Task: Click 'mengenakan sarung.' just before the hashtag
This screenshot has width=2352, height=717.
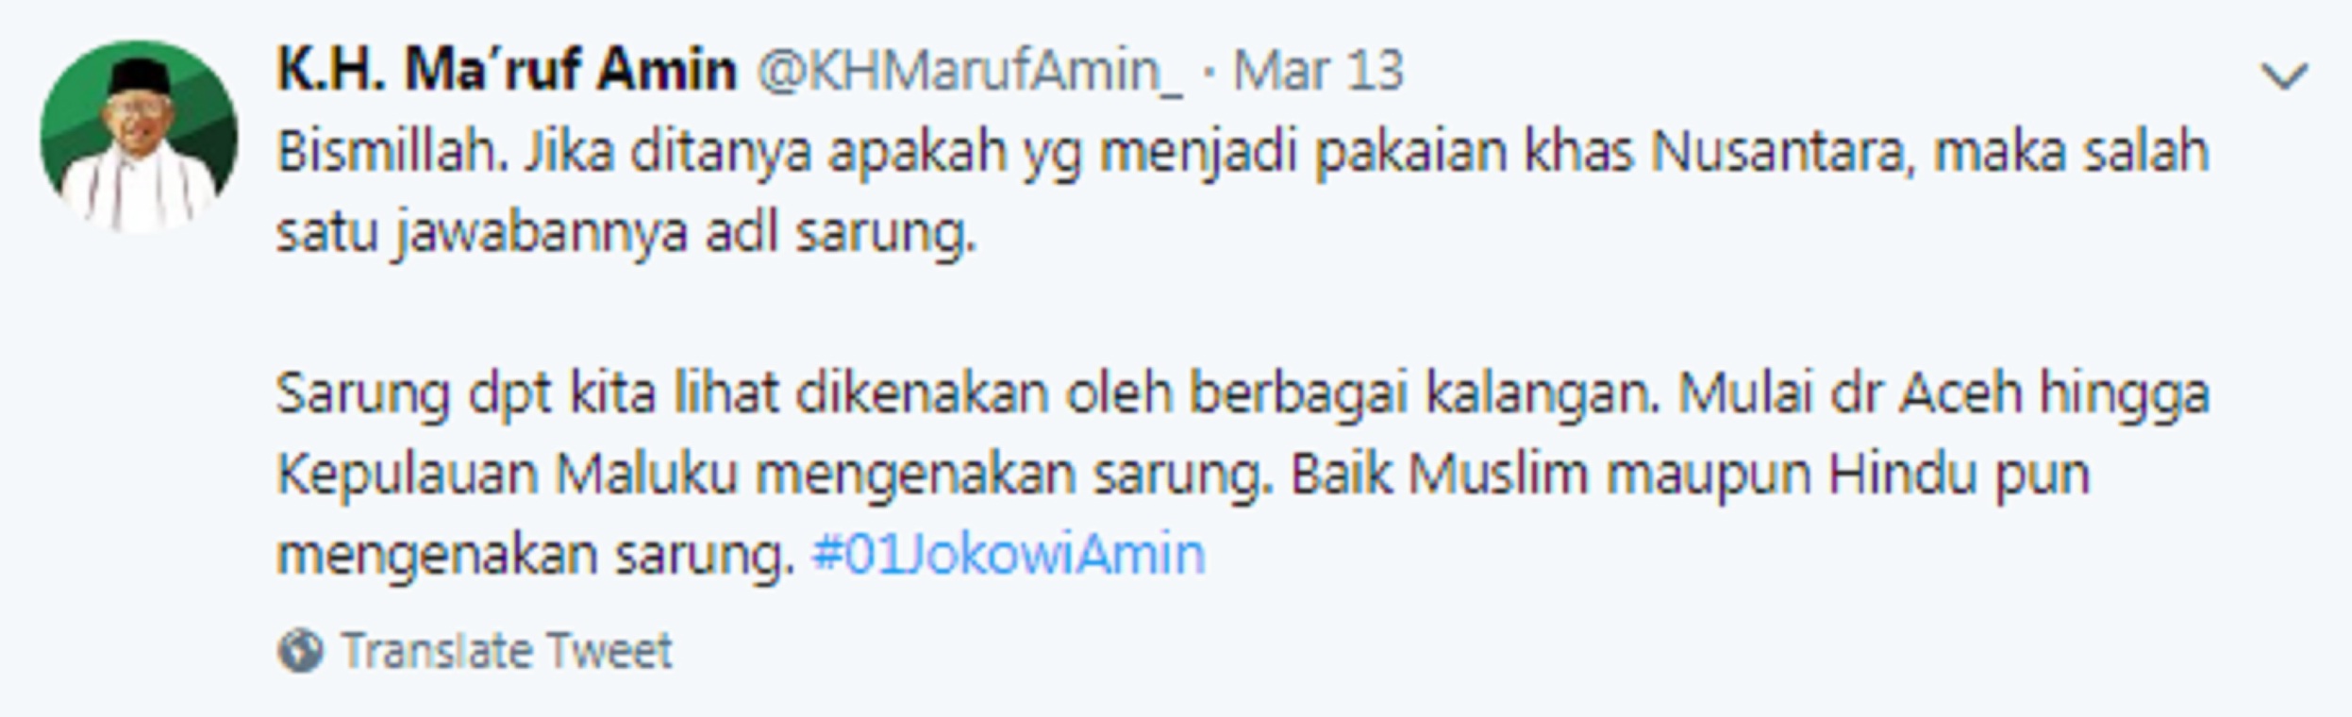Action: coord(535,557)
